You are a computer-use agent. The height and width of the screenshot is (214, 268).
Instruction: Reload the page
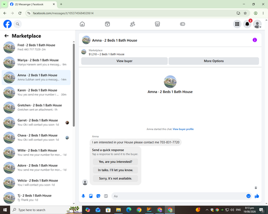pos(20,13)
